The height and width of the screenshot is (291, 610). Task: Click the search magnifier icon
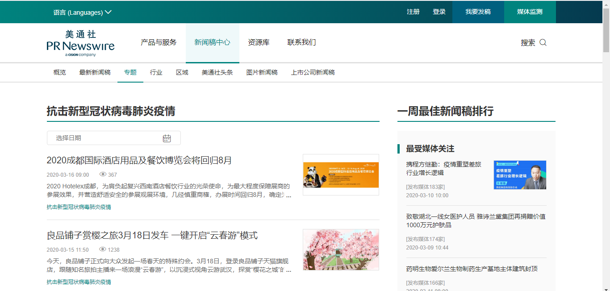click(543, 43)
